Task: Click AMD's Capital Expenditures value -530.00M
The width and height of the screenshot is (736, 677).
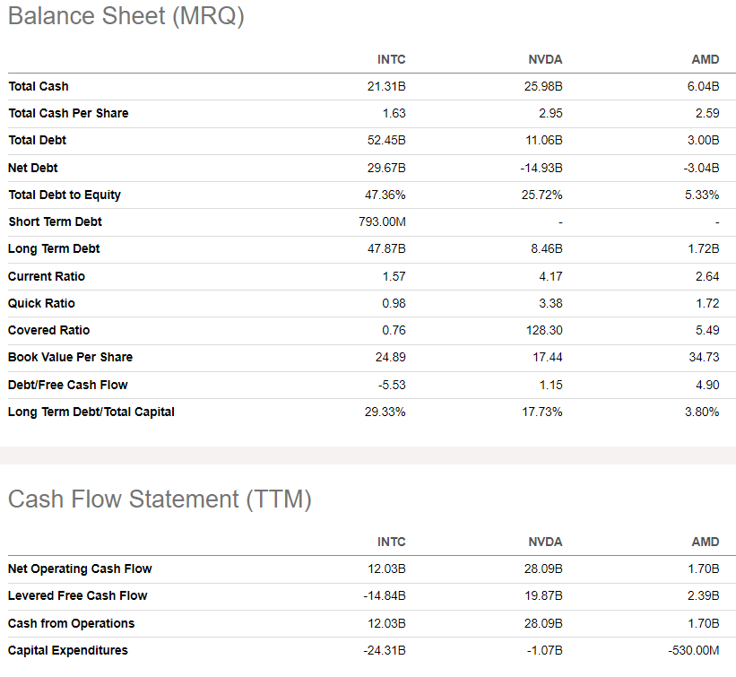Action: 694,650
